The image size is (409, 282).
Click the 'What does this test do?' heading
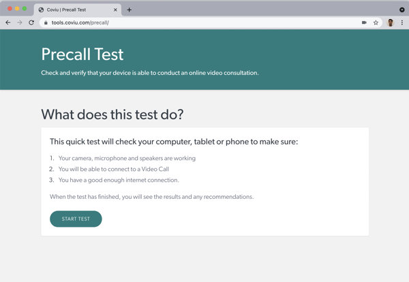click(x=112, y=114)
